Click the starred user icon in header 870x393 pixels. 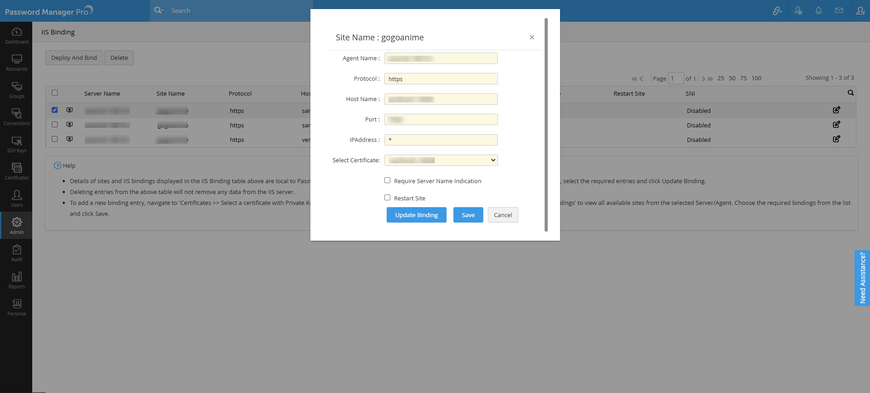(798, 10)
